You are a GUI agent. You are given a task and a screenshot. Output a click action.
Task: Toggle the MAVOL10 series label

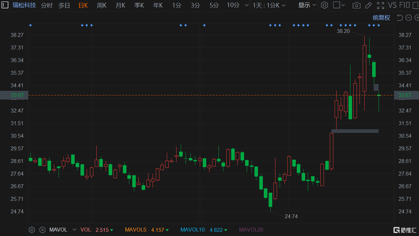click(x=193, y=230)
